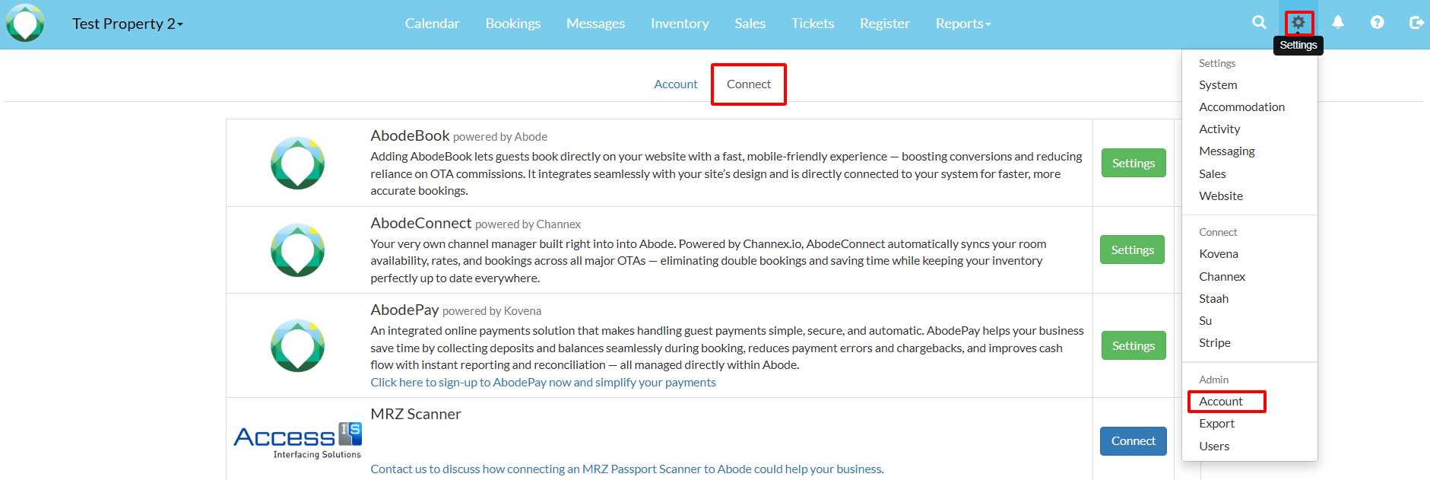
Task: Go to Bookings in navigation
Action: click(x=513, y=24)
